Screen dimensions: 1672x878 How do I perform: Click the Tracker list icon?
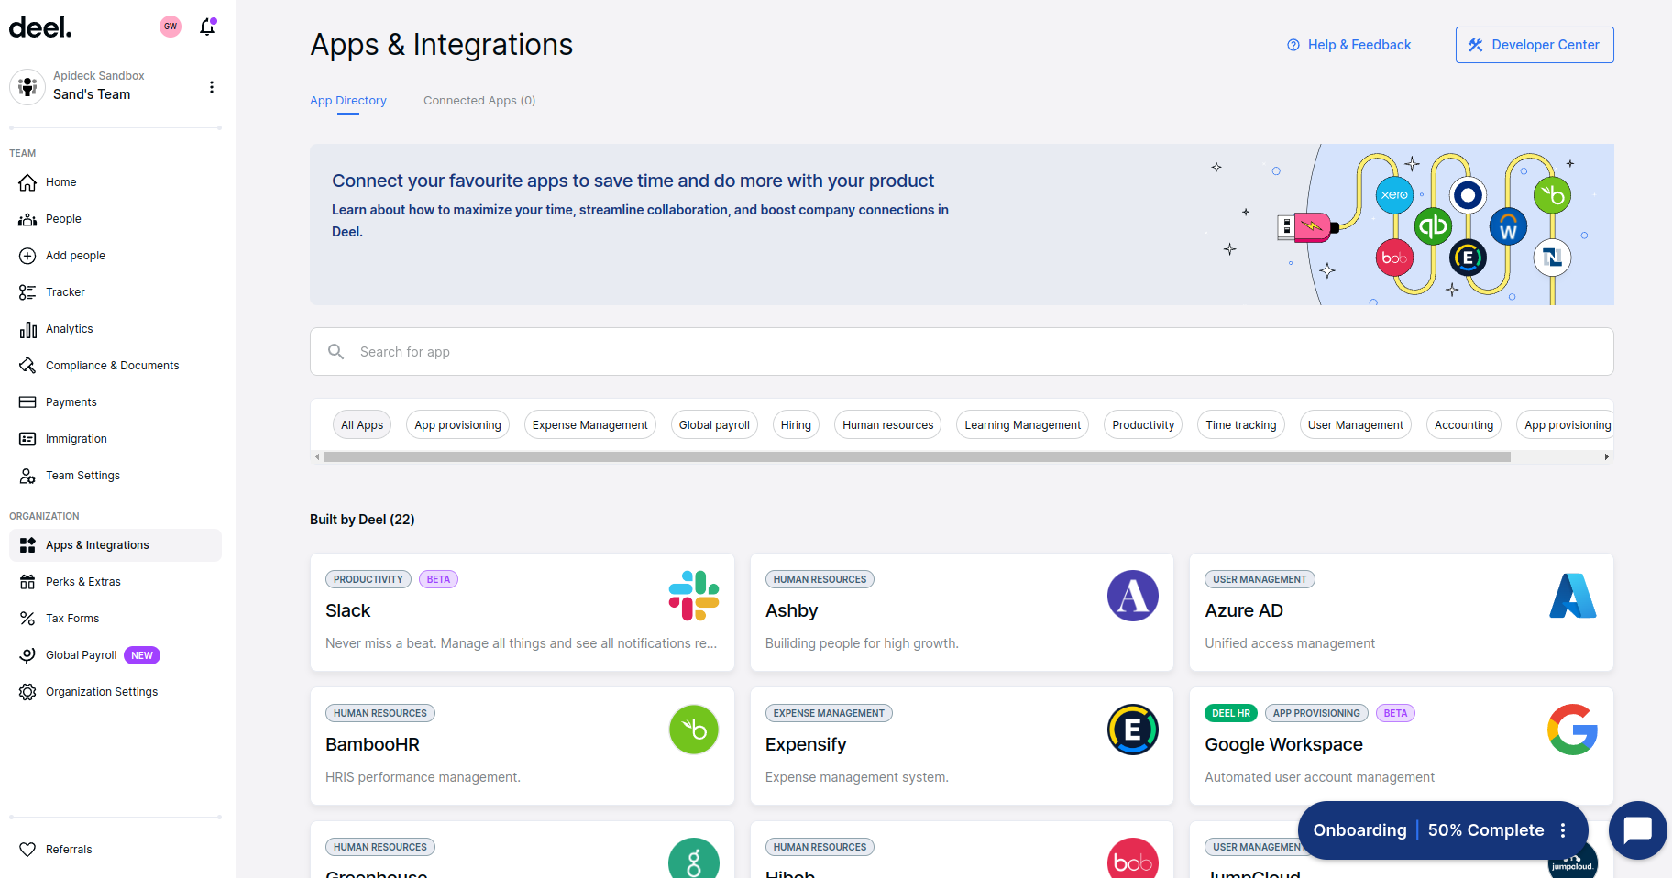[x=27, y=292]
